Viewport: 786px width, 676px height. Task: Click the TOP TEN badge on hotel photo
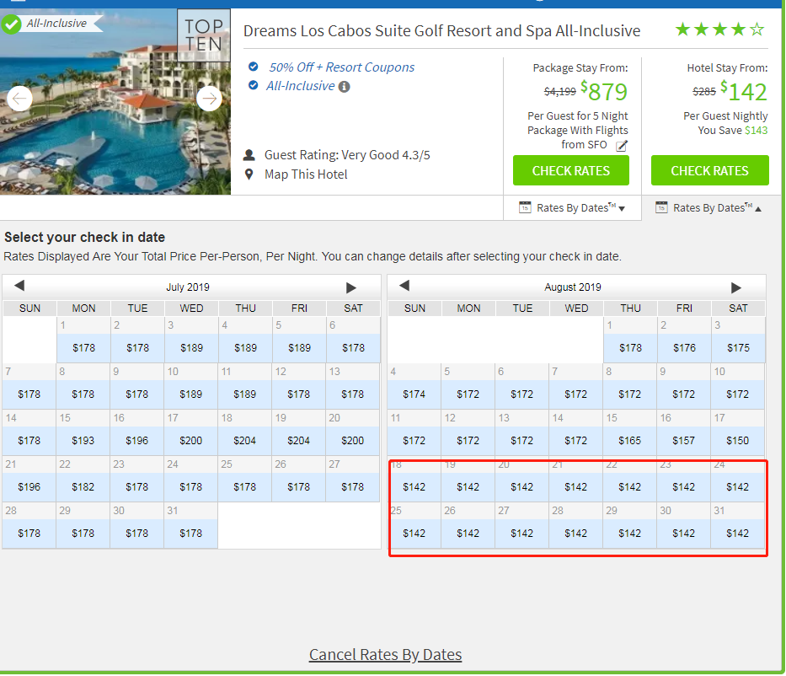coord(204,35)
